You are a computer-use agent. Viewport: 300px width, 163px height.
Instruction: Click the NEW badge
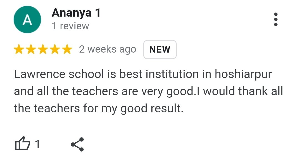(x=160, y=49)
